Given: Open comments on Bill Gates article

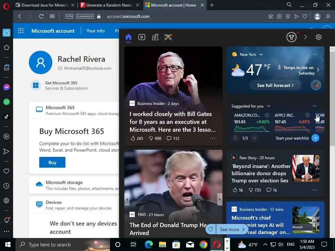Looking at the screenshot, I should click(x=173, y=138).
